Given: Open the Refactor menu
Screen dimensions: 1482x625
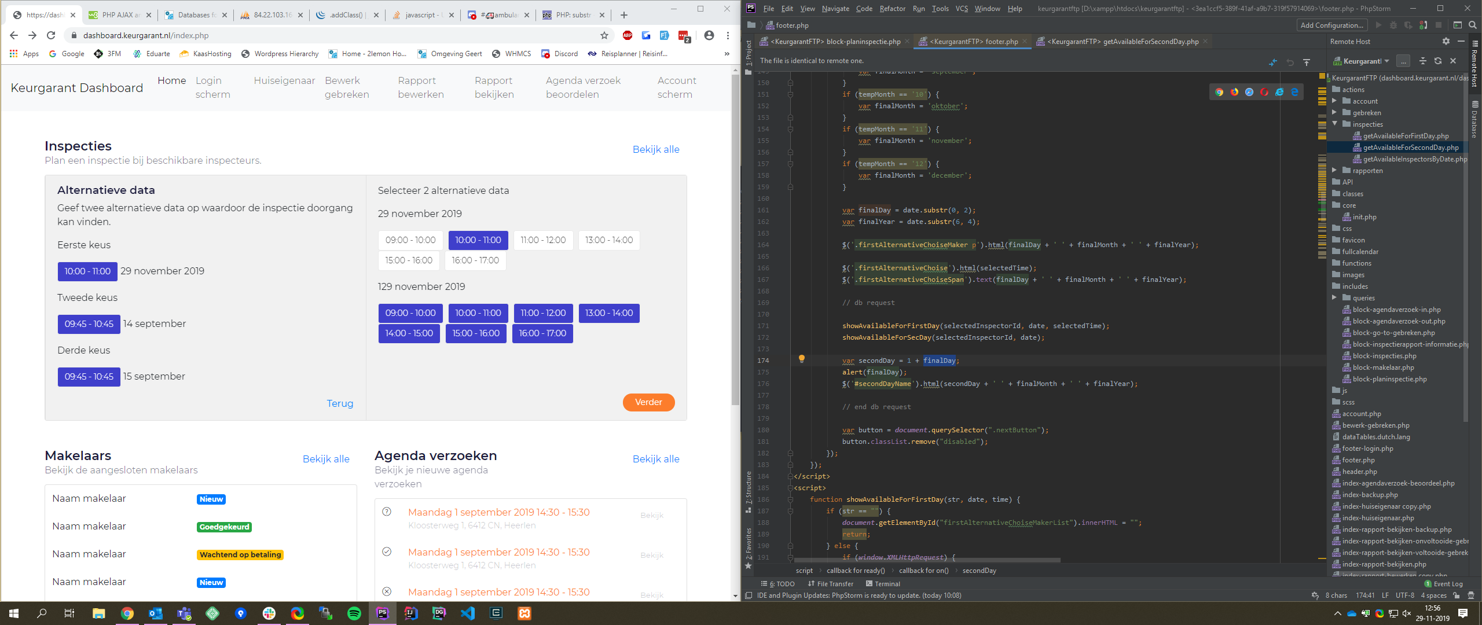Looking at the screenshot, I should tap(892, 9).
